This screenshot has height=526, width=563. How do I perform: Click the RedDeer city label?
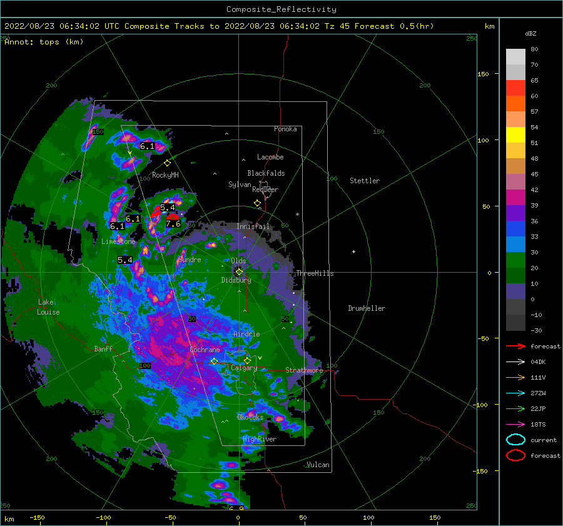pyautogui.click(x=265, y=190)
